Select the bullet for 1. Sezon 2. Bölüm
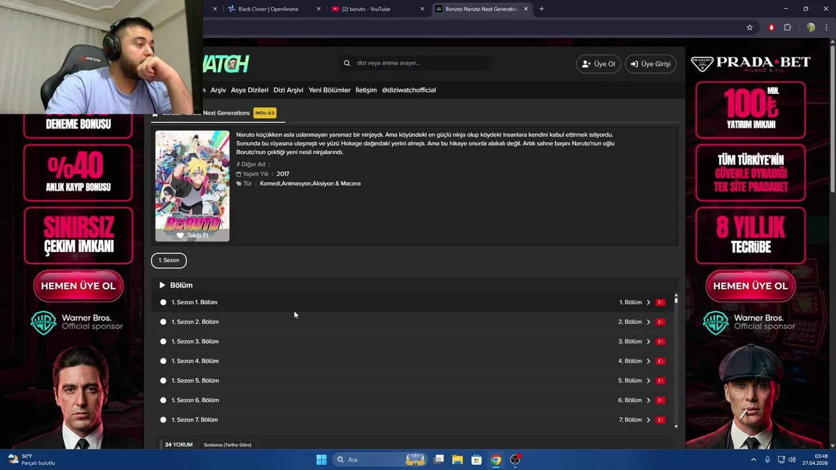 point(163,322)
